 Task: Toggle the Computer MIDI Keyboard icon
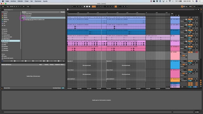tap(184, 6)
